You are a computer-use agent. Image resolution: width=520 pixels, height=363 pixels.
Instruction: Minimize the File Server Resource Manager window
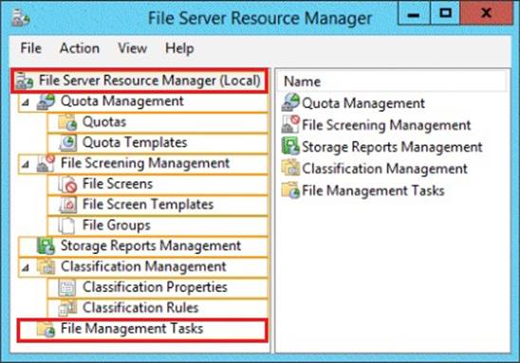click(x=414, y=13)
